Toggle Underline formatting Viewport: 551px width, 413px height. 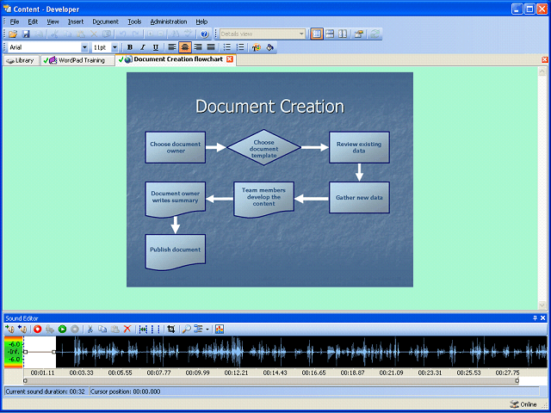point(155,47)
